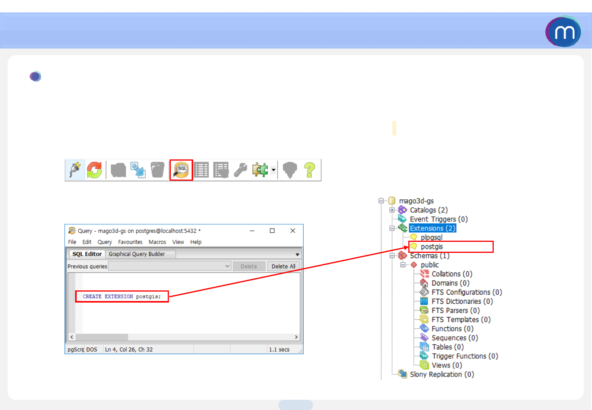The width and height of the screenshot is (592, 410).
Task: Click the Slony Replication (0) node icon
Action: coord(402,374)
